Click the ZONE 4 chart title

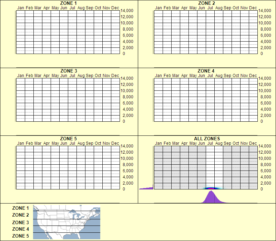pyautogui.click(x=206, y=71)
